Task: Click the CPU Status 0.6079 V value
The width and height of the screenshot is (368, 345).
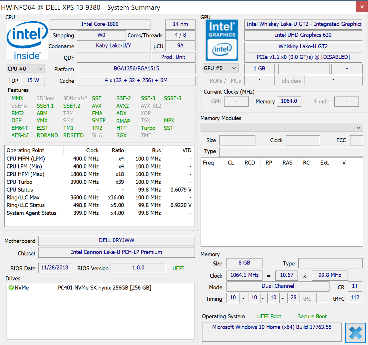Action: click(181, 190)
